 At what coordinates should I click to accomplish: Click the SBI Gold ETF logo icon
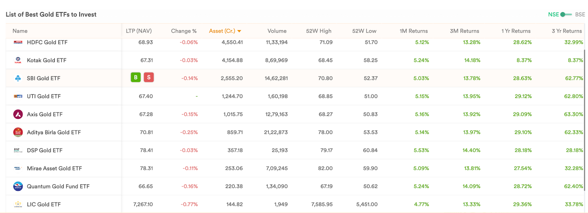coord(18,78)
